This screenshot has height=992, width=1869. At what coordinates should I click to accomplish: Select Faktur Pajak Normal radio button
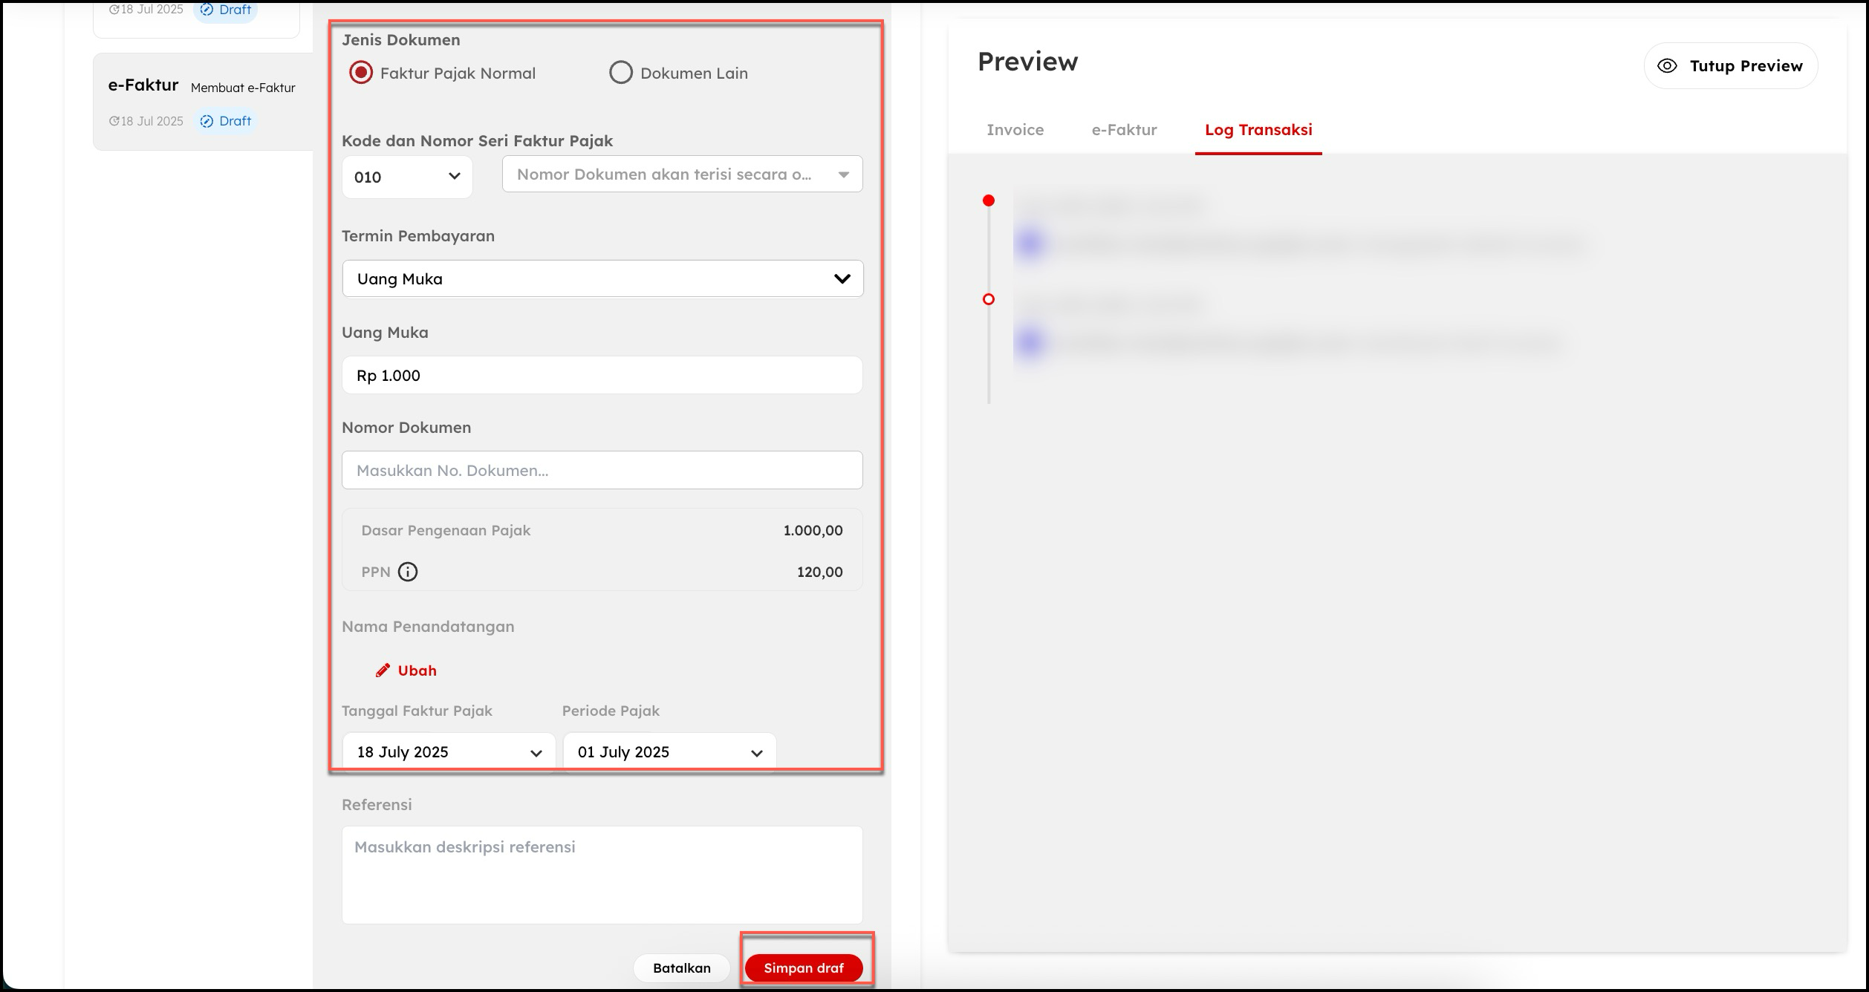[x=361, y=73]
